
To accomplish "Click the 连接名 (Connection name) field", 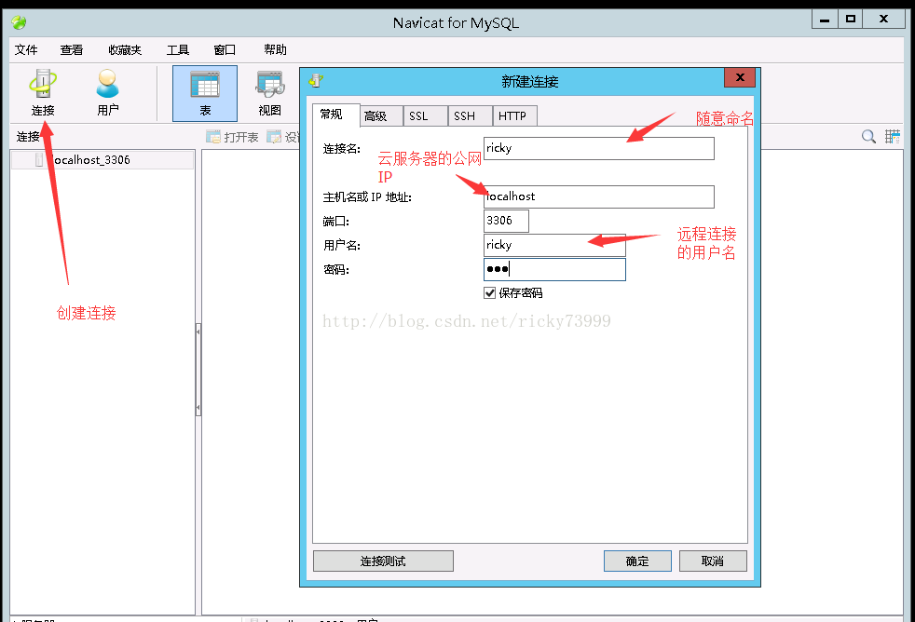I will (599, 148).
